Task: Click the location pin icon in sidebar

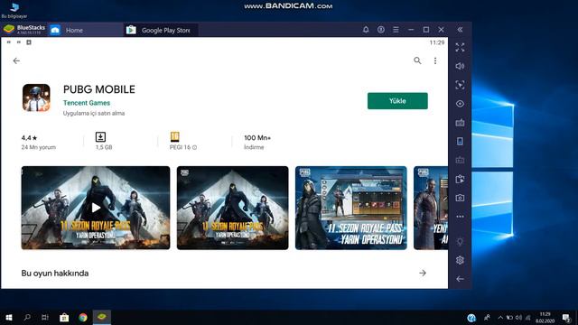Action: 460,242
